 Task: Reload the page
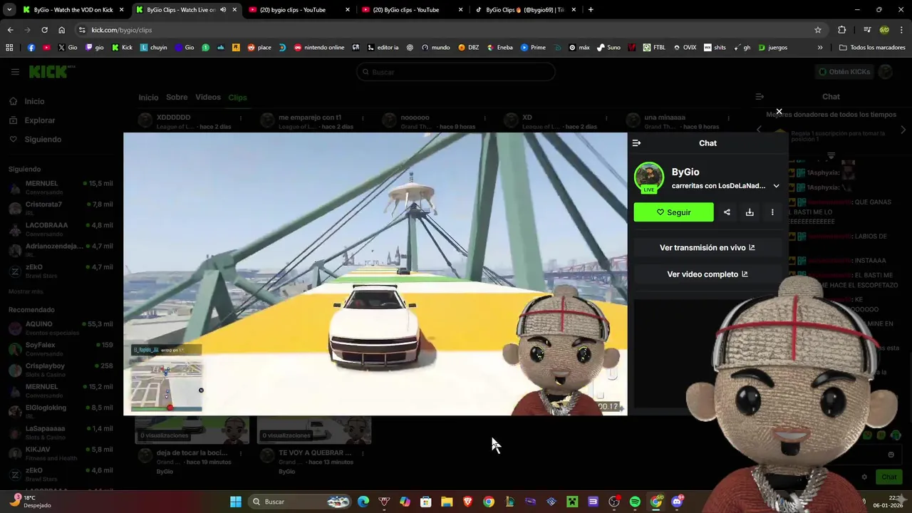44,30
